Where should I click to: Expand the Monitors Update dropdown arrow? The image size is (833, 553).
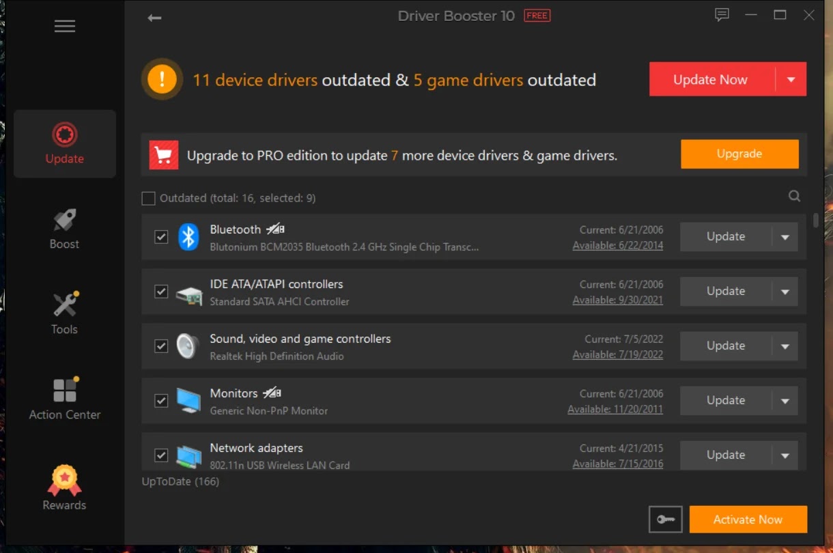coord(785,401)
